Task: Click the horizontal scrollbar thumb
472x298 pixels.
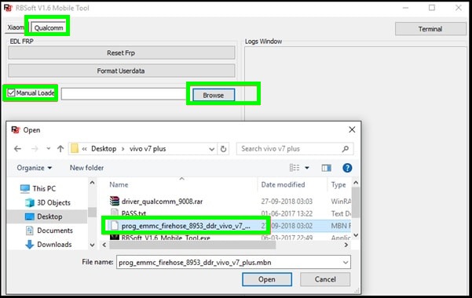Action: point(192,245)
